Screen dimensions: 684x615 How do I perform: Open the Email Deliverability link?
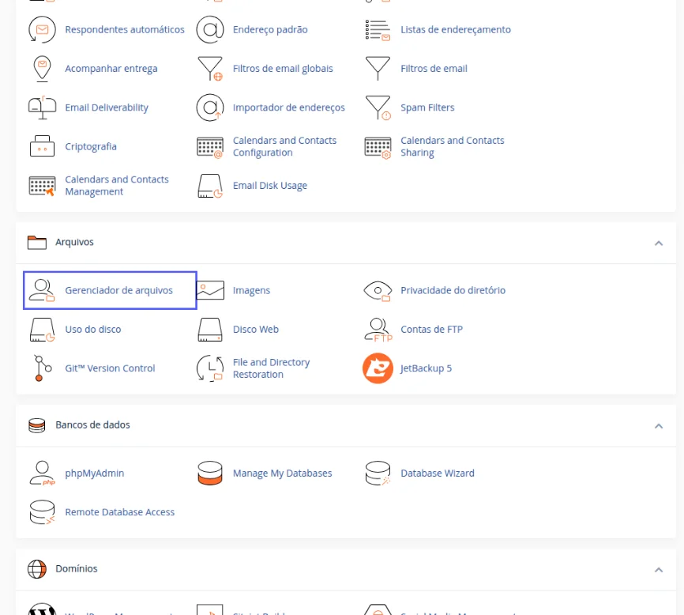tap(107, 108)
